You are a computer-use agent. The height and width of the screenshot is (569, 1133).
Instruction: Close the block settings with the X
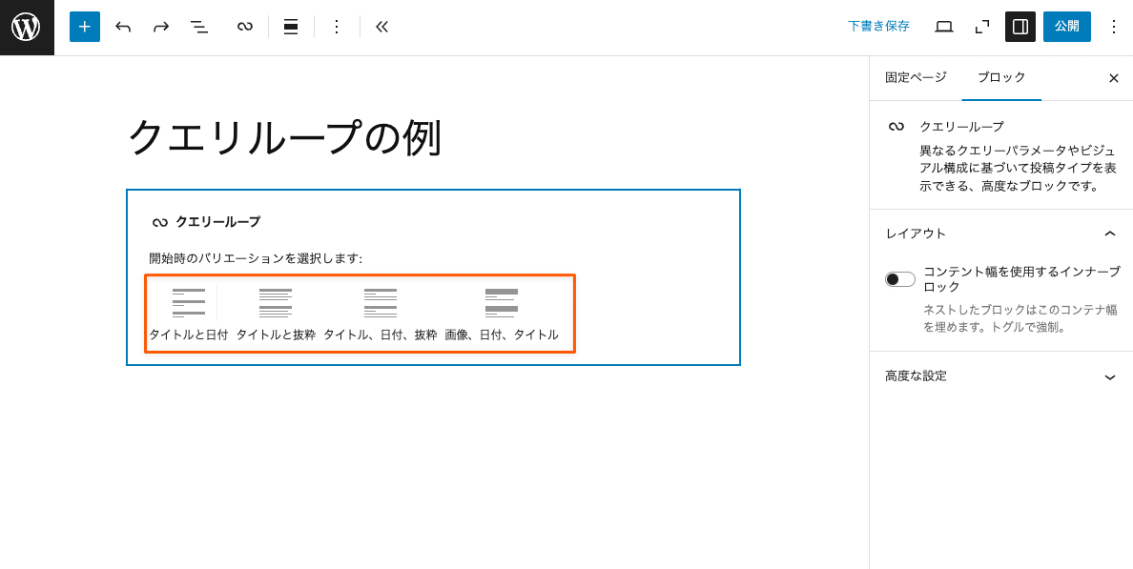[1113, 78]
